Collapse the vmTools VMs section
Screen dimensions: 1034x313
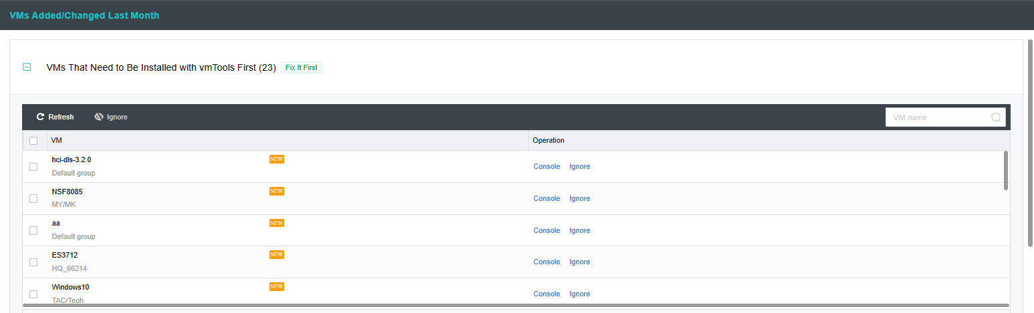coord(27,67)
